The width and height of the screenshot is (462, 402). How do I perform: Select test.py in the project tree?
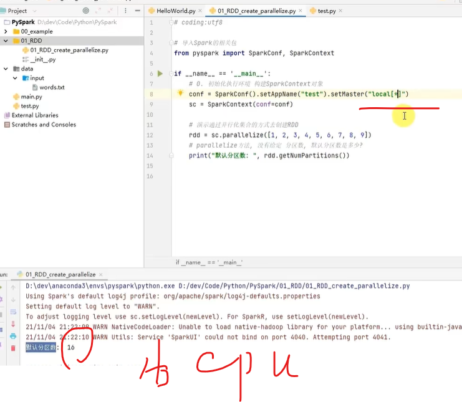[x=30, y=106]
